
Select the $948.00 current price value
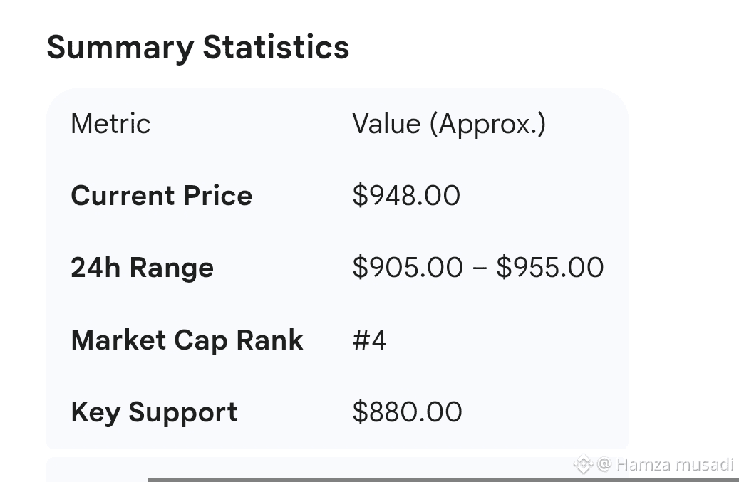pyautogui.click(x=406, y=196)
